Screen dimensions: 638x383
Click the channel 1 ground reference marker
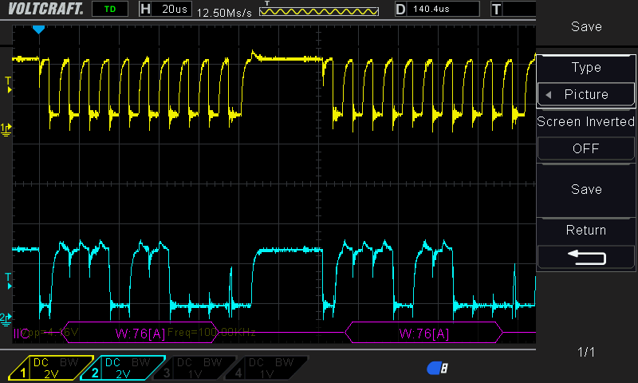tap(6, 128)
